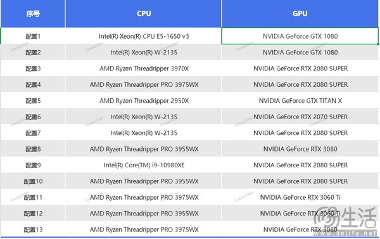Click the GTX 1080 cell in 配置2 row
The height and width of the screenshot is (239, 380).
(x=300, y=52)
